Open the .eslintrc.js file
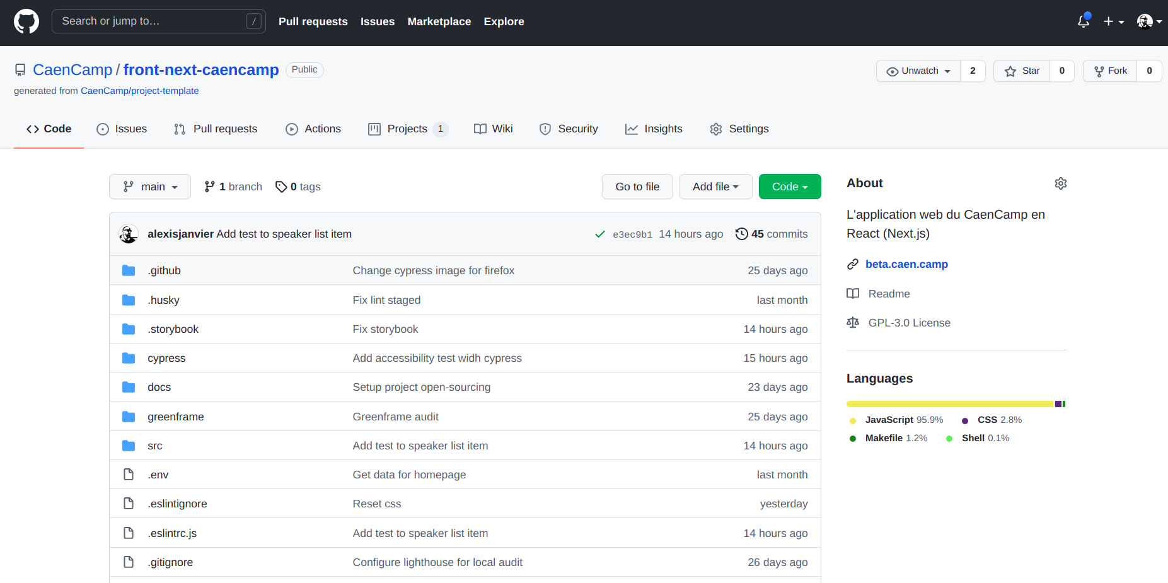Screen dimensions: 1168x583 (x=172, y=533)
